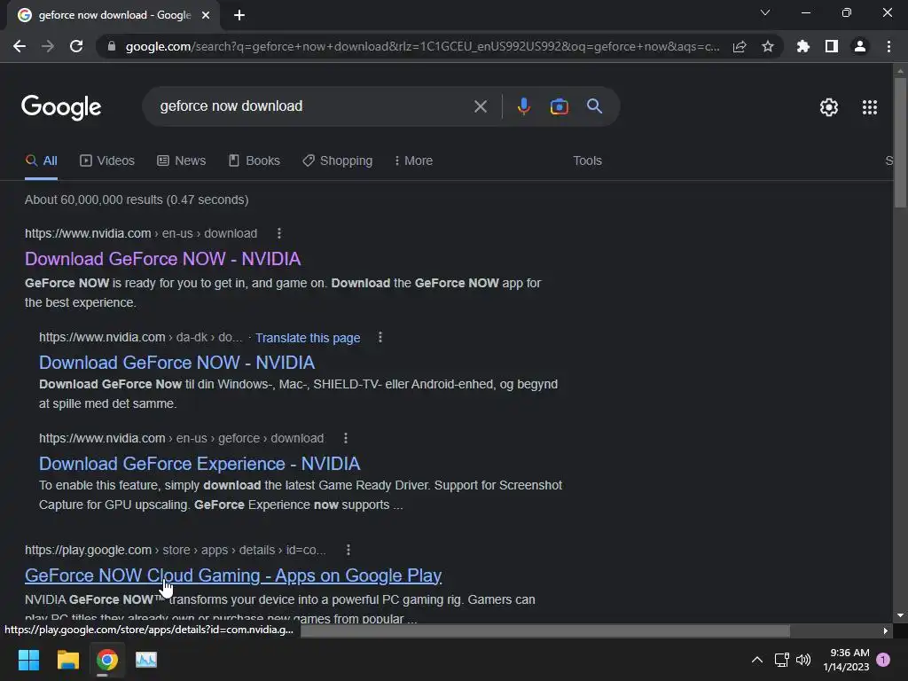Share this page from address bar
Screen dimensions: 908x681
(x=740, y=46)
